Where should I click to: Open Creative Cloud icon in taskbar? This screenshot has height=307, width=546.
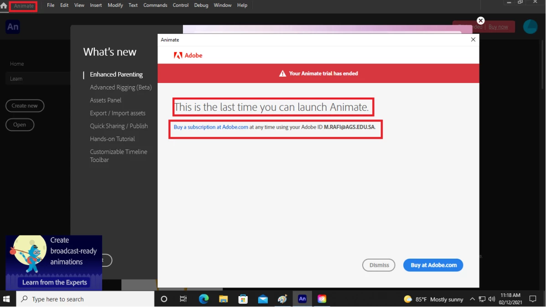pos(322,299)
